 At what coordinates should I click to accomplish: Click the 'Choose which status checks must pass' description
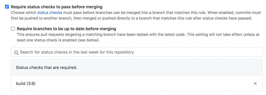(x=130, y=12)
